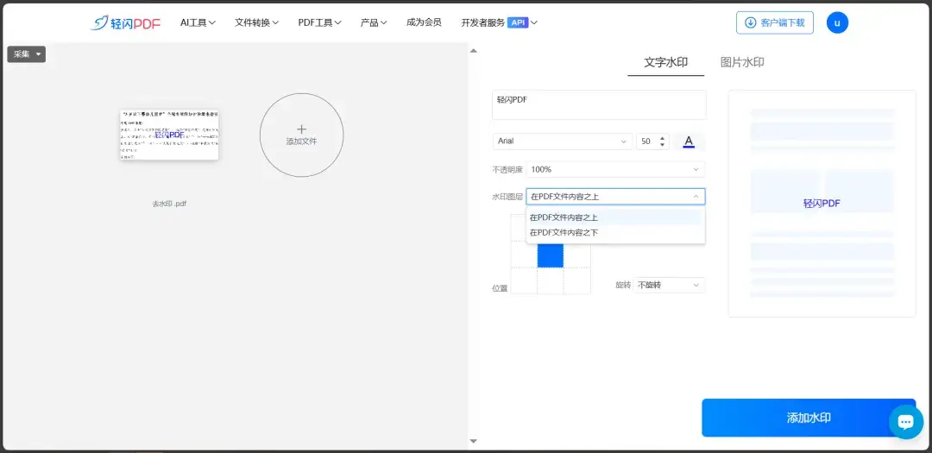This screenshot has width=932, height=453.
Task: Click the 客户端下载 button
Action: point(774,22)
